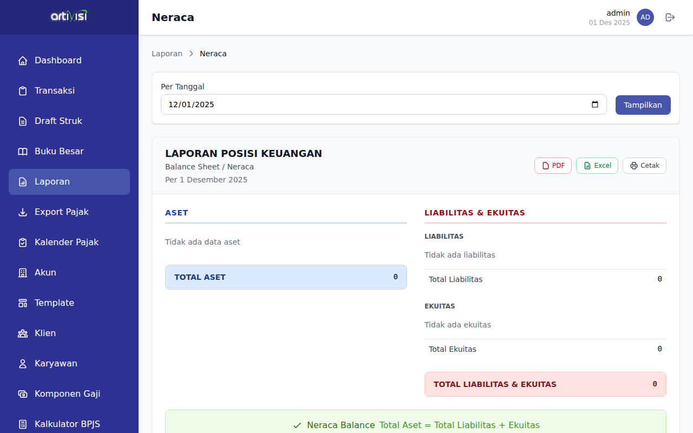Open the Template sidebar entry

[54, 303]
